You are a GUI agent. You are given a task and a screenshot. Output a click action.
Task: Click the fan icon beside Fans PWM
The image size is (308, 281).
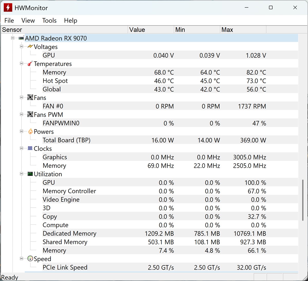[30, 114]
